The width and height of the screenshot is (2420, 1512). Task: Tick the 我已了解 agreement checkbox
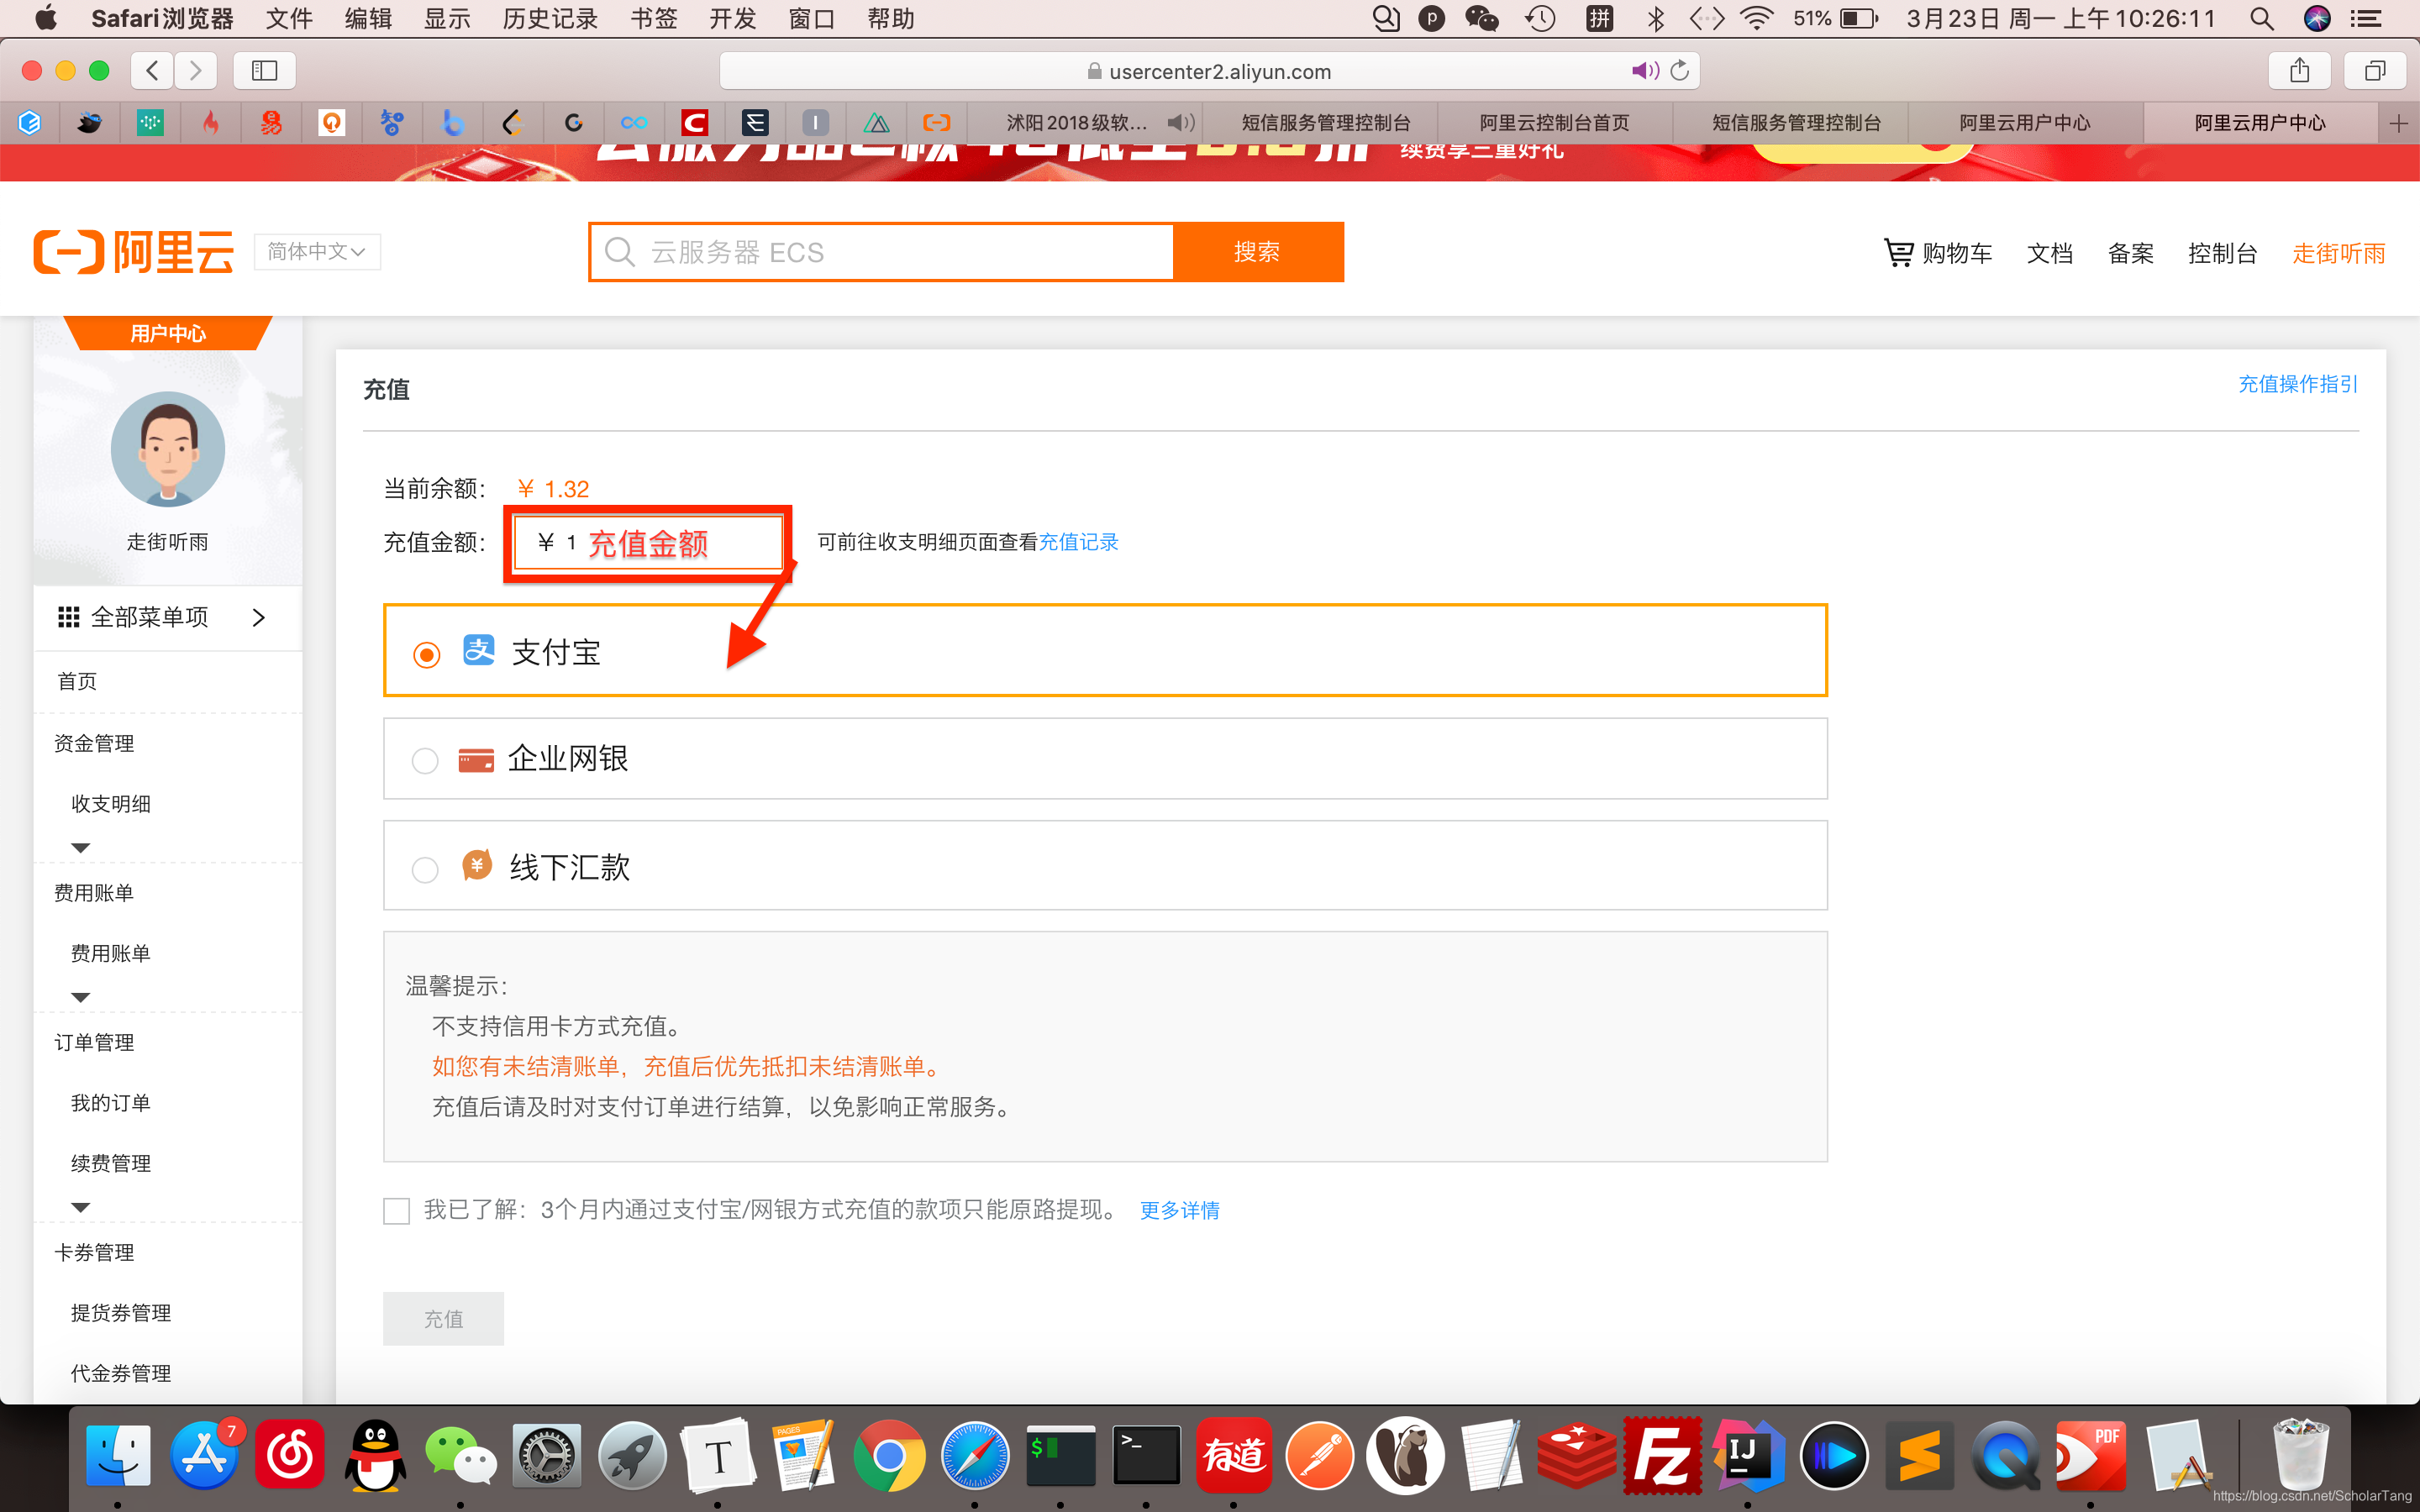397,1211
